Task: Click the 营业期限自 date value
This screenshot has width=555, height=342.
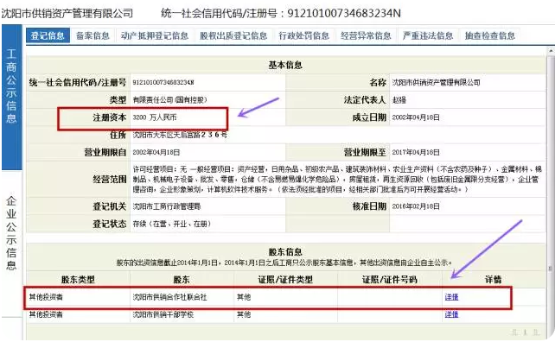Action: point(156,153)
